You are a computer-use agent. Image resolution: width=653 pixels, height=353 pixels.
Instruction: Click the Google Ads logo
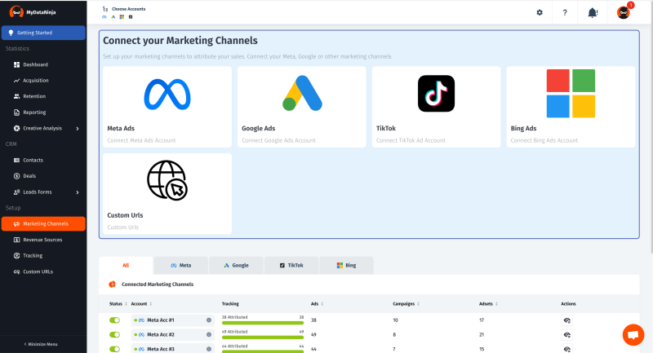click(x=302, y=93)
